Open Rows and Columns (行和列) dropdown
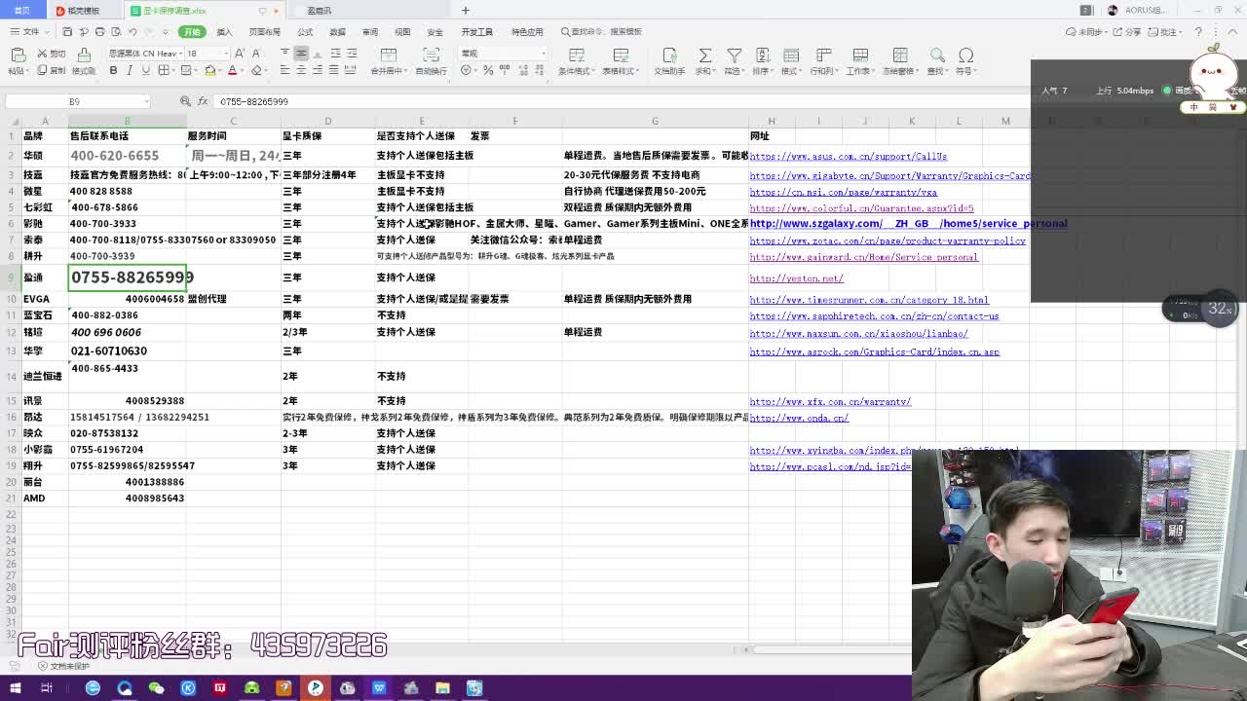The height and width of the screenshot is (701, 1247). pyautogui.click(x=823, y=60)
